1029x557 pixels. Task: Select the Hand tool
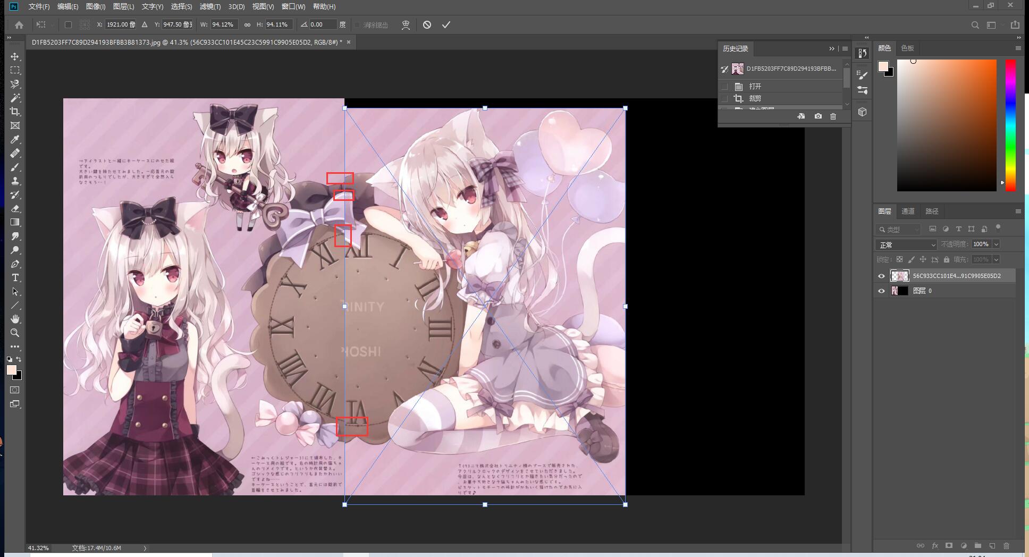tap(15, 319)
